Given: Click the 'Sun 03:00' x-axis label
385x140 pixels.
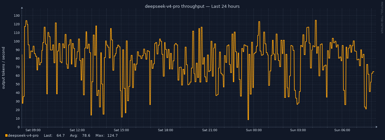Looking at the screenshot, I should click(x=298, y=130).
